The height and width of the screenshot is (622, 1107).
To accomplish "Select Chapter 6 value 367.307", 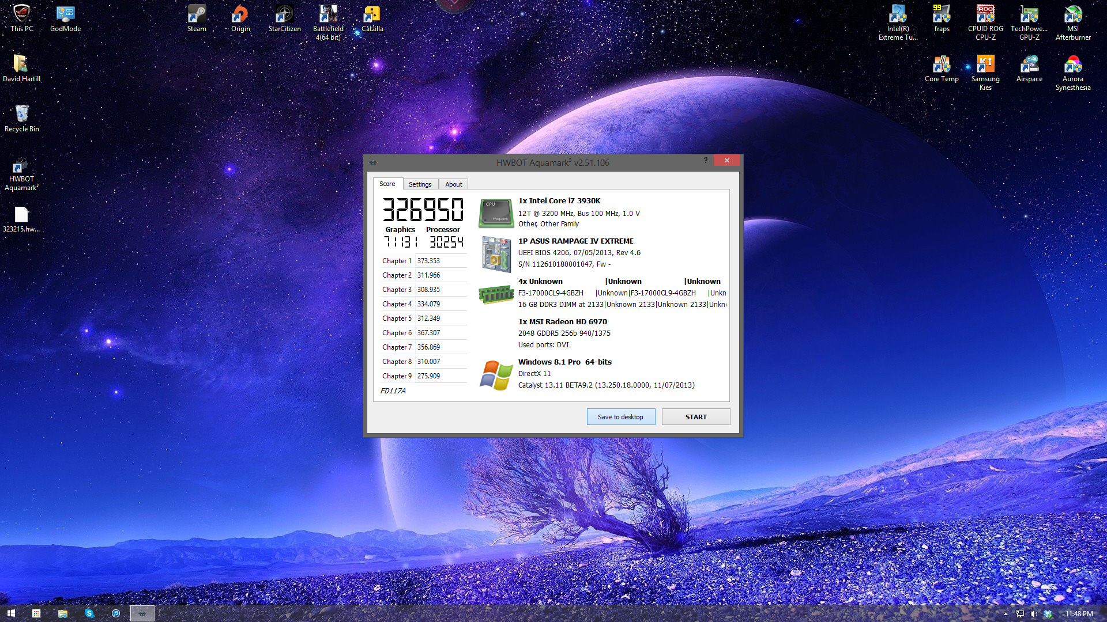I will 428,333.
